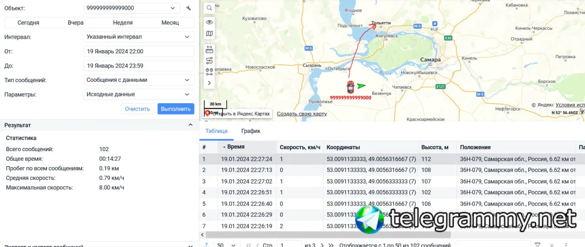Open the page size dropdown showing 50
This screenshot has width=585, height=247.
(226, 245)
